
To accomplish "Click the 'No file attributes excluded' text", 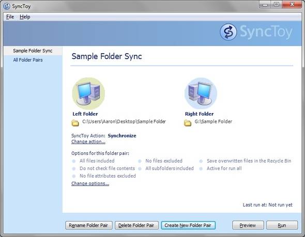I will coord(108,176).
